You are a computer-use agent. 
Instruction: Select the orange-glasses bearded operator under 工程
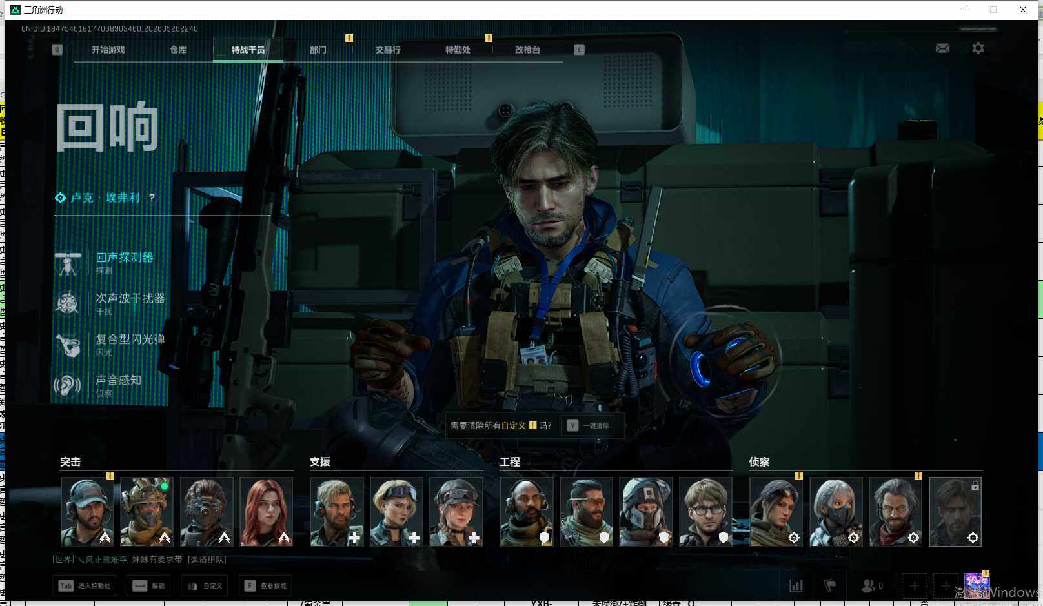(x=586, y=512)
